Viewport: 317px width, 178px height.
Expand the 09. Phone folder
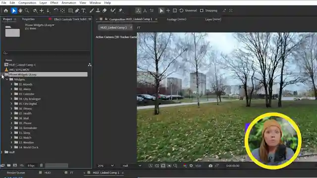(x=11, y=123)
